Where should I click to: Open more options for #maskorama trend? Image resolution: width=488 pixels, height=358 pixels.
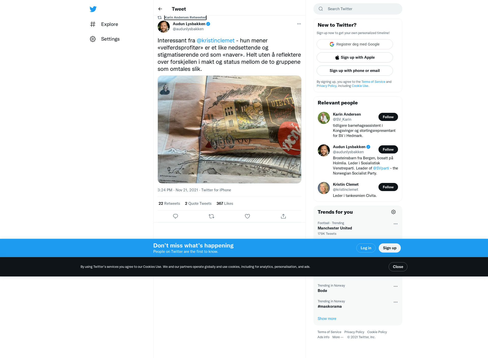click(395, 302)
